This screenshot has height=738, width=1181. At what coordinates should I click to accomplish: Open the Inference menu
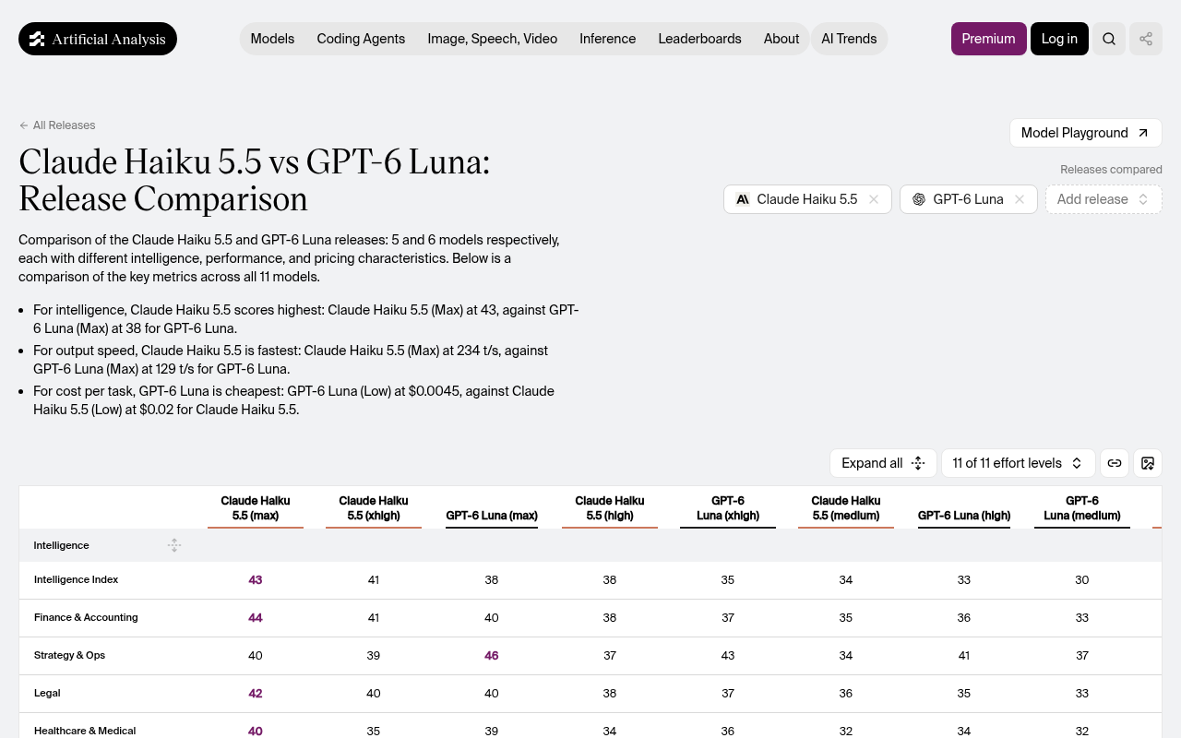[607, 39]
